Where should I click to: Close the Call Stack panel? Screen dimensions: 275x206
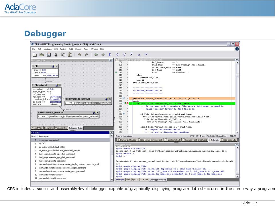coord(111,132)
